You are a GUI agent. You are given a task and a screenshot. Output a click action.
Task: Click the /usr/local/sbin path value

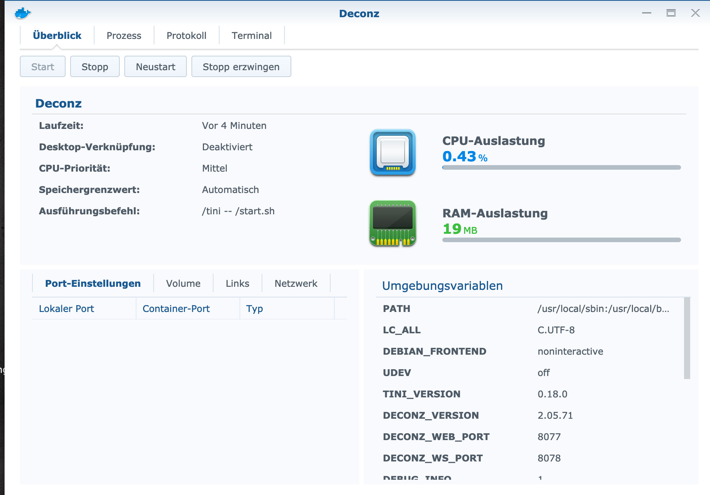pos(603,309)
